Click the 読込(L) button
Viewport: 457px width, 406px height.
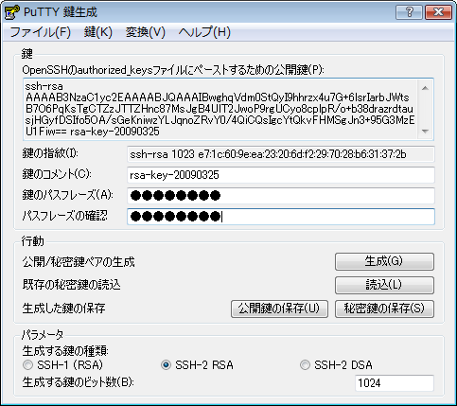384,285
